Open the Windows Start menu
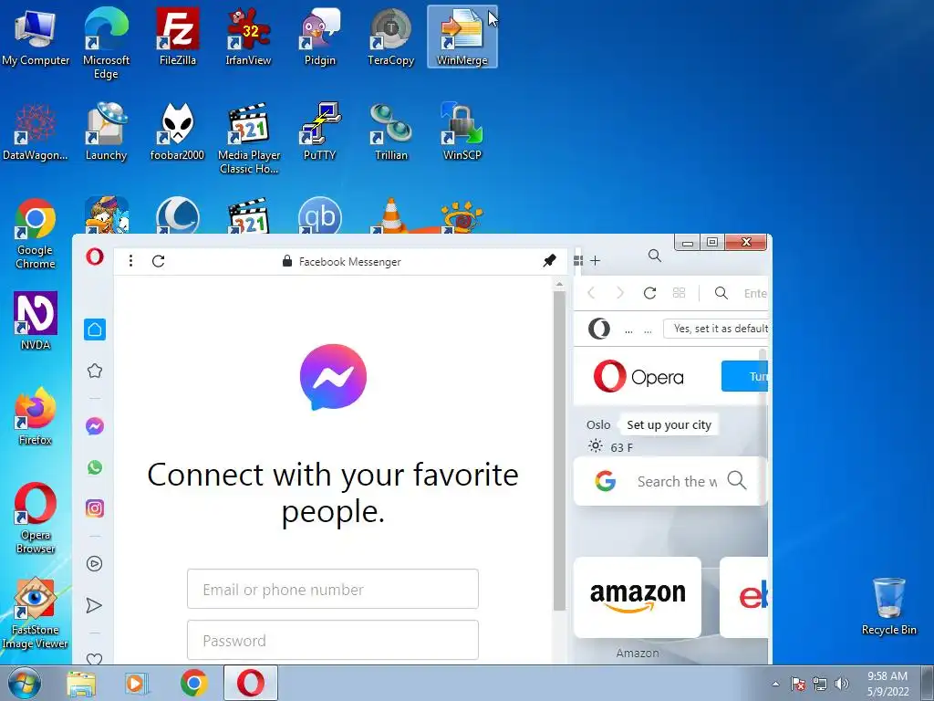 (x=25, y=684)
